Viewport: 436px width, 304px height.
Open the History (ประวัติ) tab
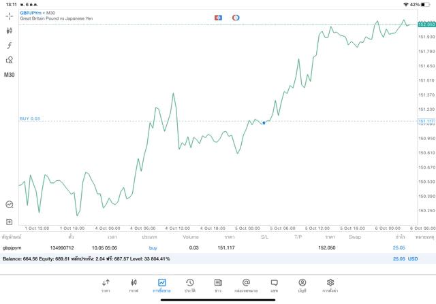190,286
